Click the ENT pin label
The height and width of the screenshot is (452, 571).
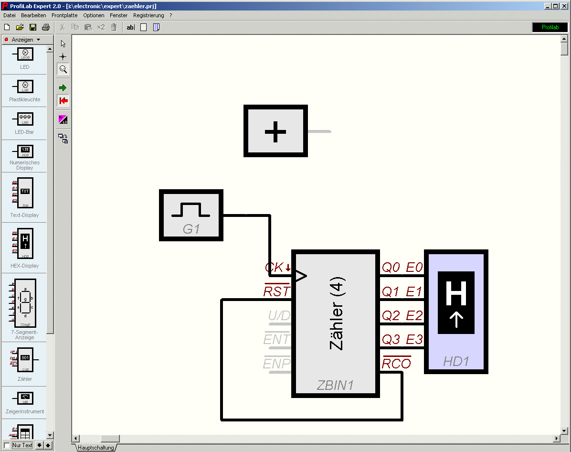coord(277,339)
